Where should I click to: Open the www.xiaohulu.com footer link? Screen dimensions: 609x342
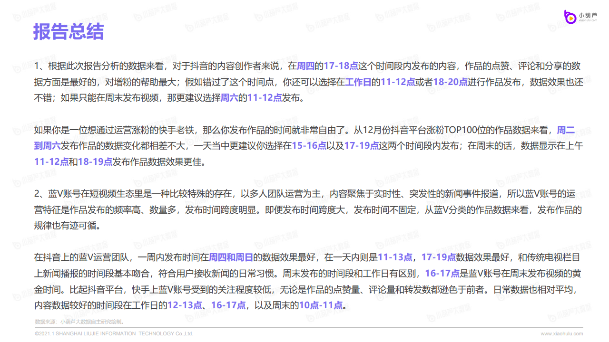point(561,333)
